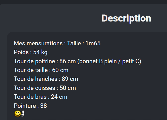Click the 'Tour de poitrine' label
The image size is (167, 120).
[x=34, y=61]
